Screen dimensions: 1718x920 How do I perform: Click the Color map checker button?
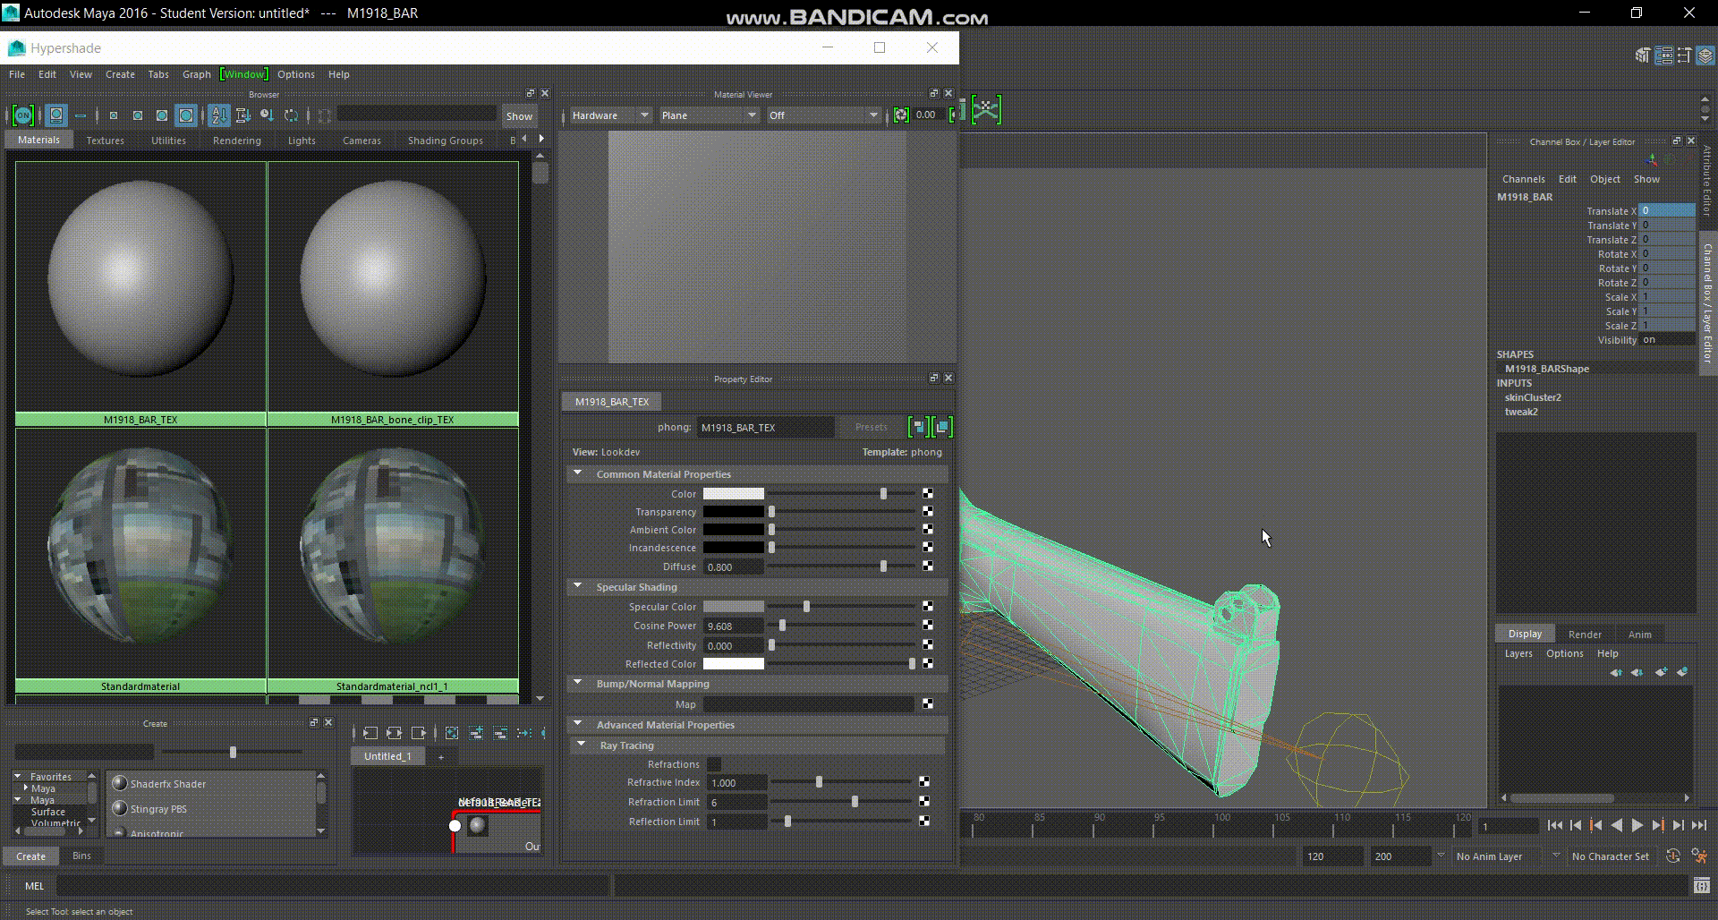(928, 494)
